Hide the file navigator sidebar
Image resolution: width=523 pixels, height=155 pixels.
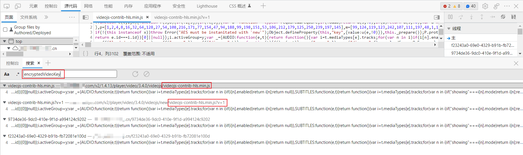pos(86,17)
